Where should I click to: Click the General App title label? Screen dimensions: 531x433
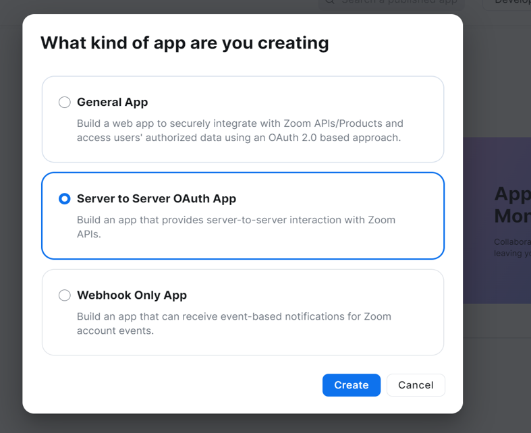[x=113, y=103]
